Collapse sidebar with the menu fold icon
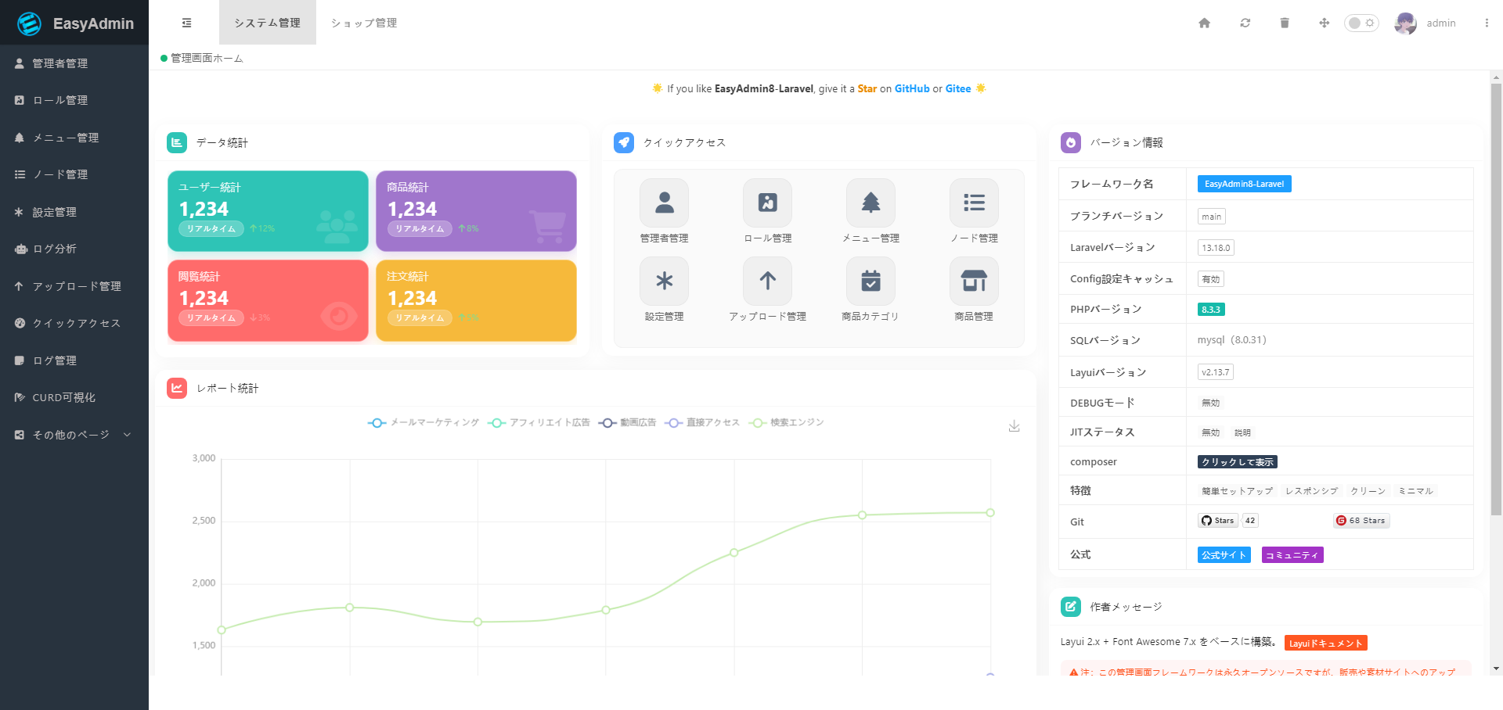The image size is (1503, 710). click(x=186, y=23)
